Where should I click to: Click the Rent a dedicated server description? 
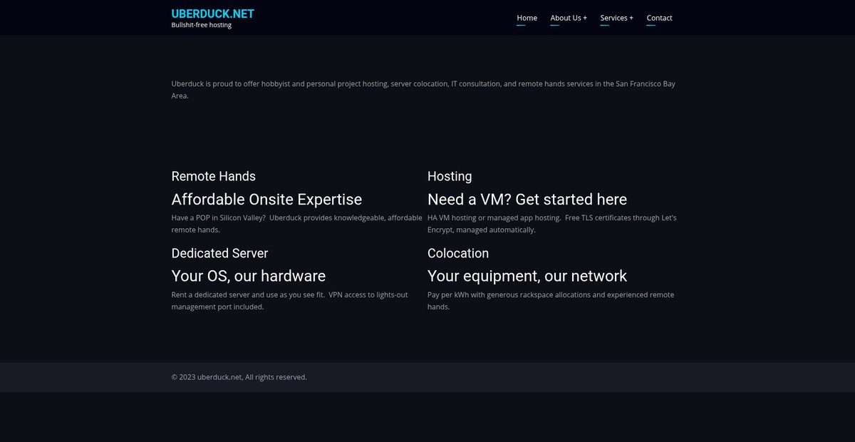tap(290, 301)
